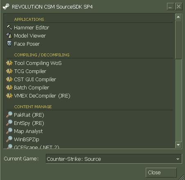Click the Model Viewer cone icon
The image size is (185, 180).
point(9,36)
